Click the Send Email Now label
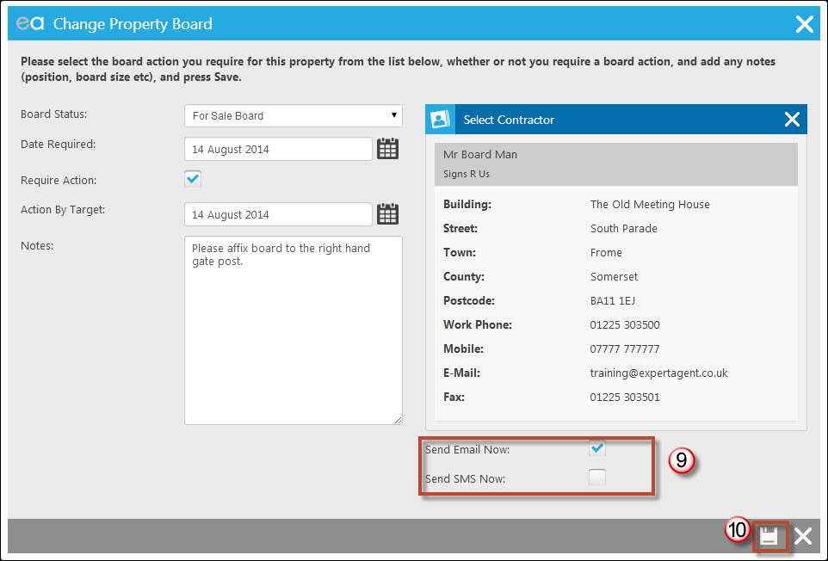Viewport: 828px width, 561px height. click(x=467, y=450)
